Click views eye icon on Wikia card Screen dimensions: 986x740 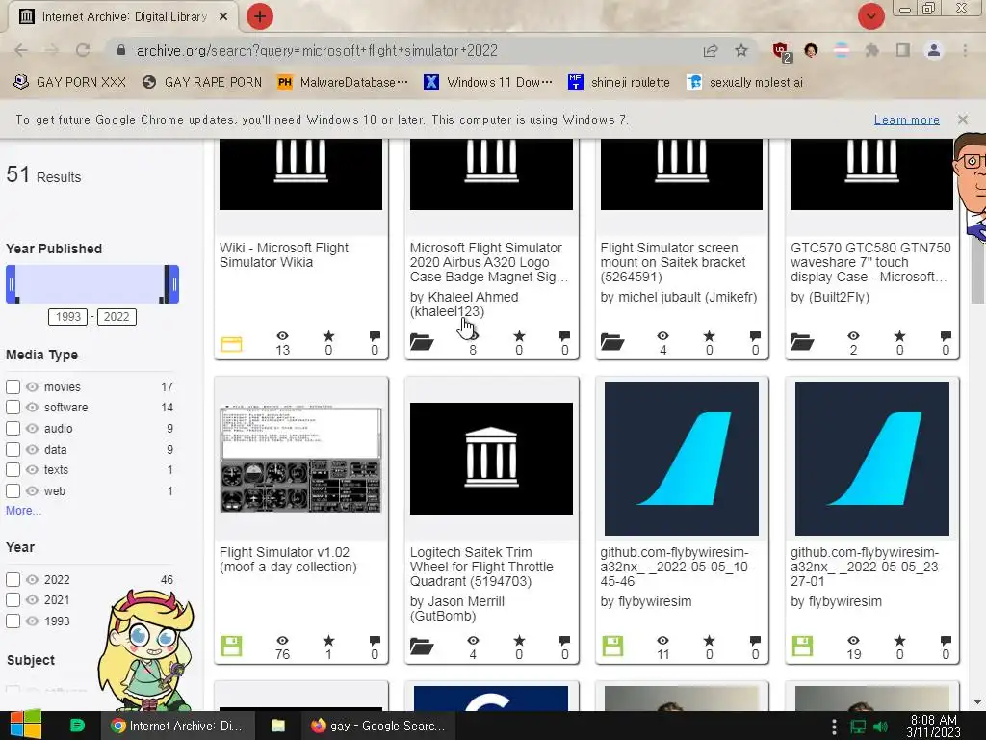coord(283,336)
